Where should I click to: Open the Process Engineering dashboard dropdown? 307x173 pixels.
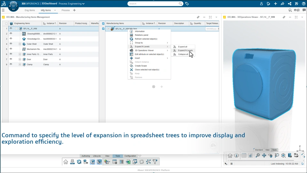click(x=72, y=4)
